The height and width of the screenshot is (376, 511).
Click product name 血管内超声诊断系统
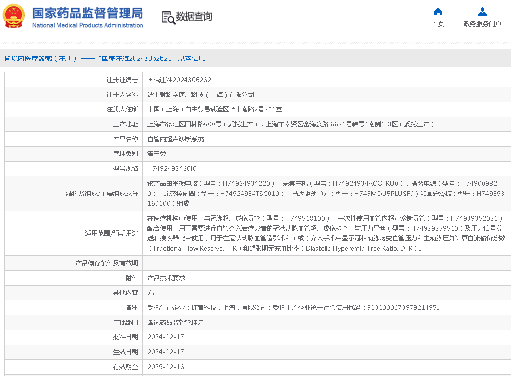pos(175,139)
